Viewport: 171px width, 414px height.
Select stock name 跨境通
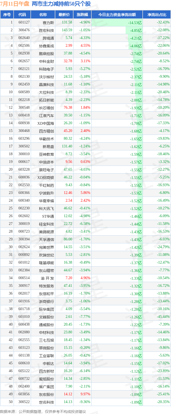click(48, 38)
